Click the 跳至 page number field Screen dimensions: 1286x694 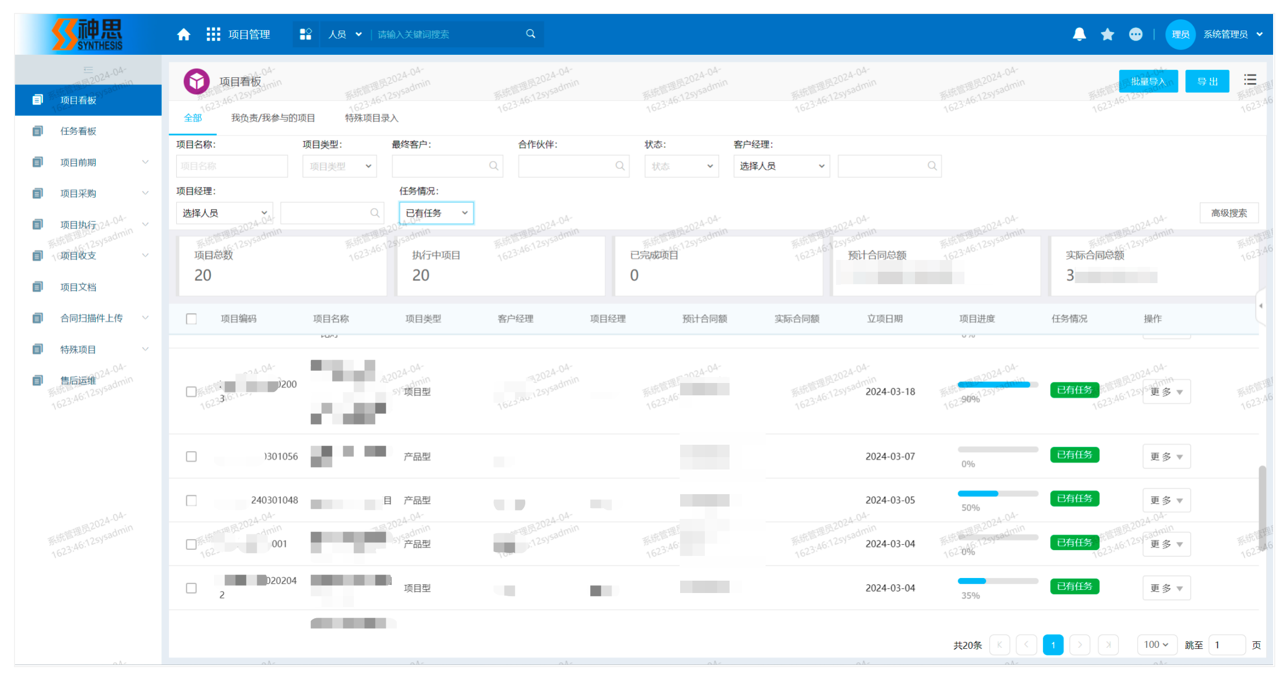[1227, 645]
